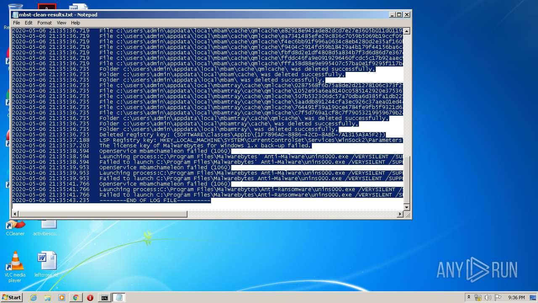Viewport: 538px width, 303px height.
Task: Click the first 'OpenService mbamchameleon failed' line
Action: [x=122, y=151]
